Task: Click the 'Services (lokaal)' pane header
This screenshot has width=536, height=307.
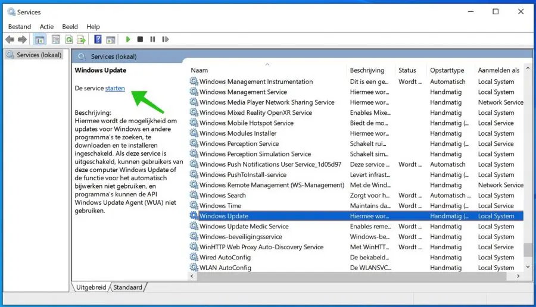Action: (114, 57)
